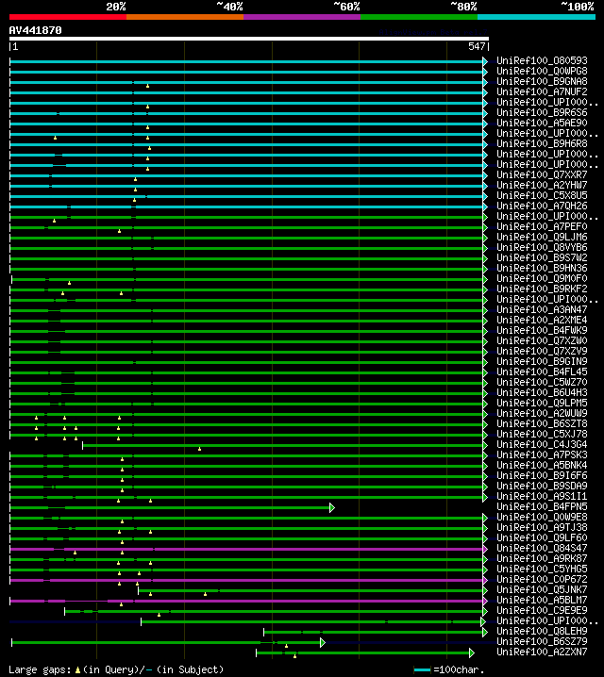
Task: Open the UniRef100_O80593 hit label
Action: click(x=542, y=61)
